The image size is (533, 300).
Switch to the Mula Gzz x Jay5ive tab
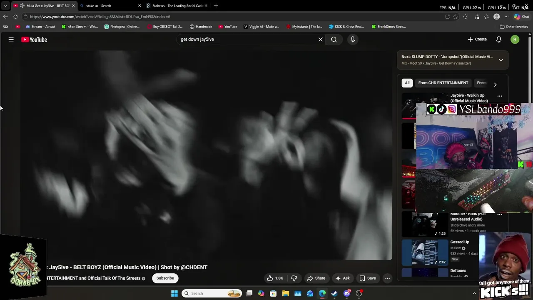[x=44, y=6]
